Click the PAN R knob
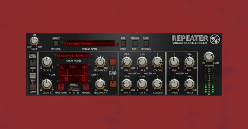Screen dimensions: 248x129 174,84
